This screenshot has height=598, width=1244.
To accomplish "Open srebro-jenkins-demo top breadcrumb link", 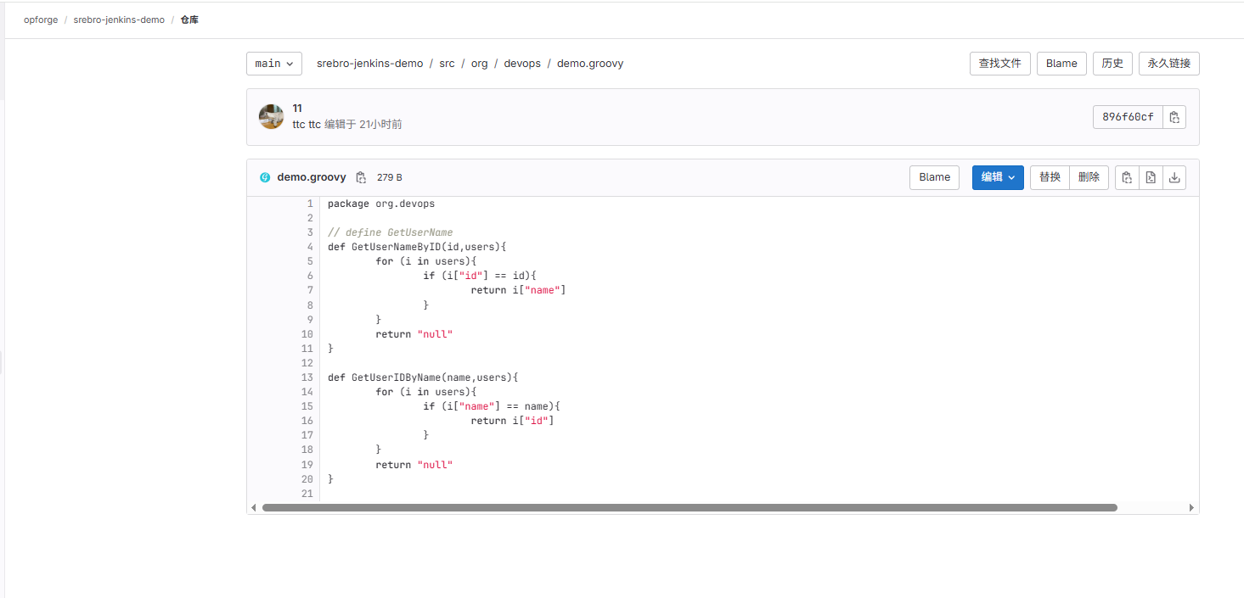I will pos(119,20).
